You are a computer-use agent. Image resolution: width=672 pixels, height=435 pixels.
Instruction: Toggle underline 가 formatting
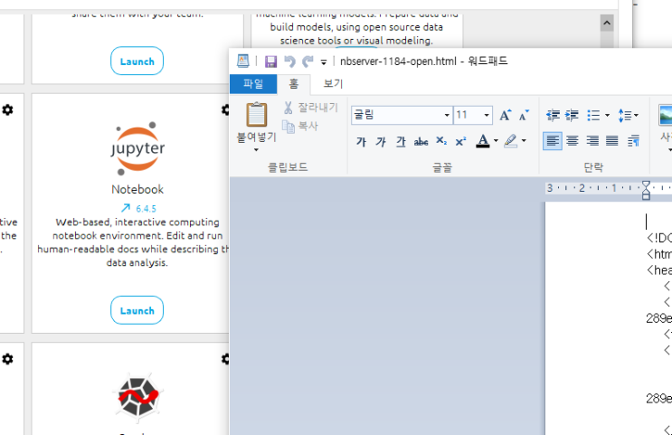point(401,141)
